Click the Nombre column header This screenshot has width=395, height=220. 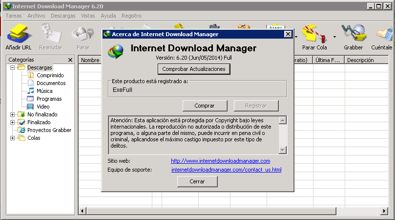click(90, 60)
